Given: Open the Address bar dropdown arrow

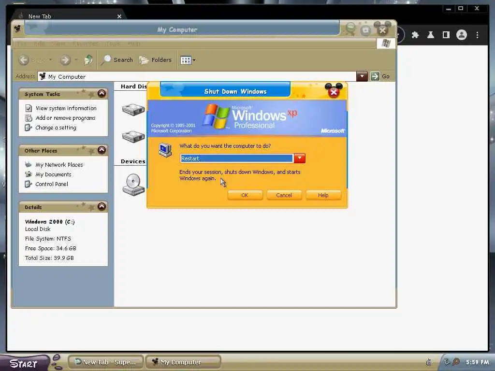Looking at the screenshot, I should pos(362,76).
